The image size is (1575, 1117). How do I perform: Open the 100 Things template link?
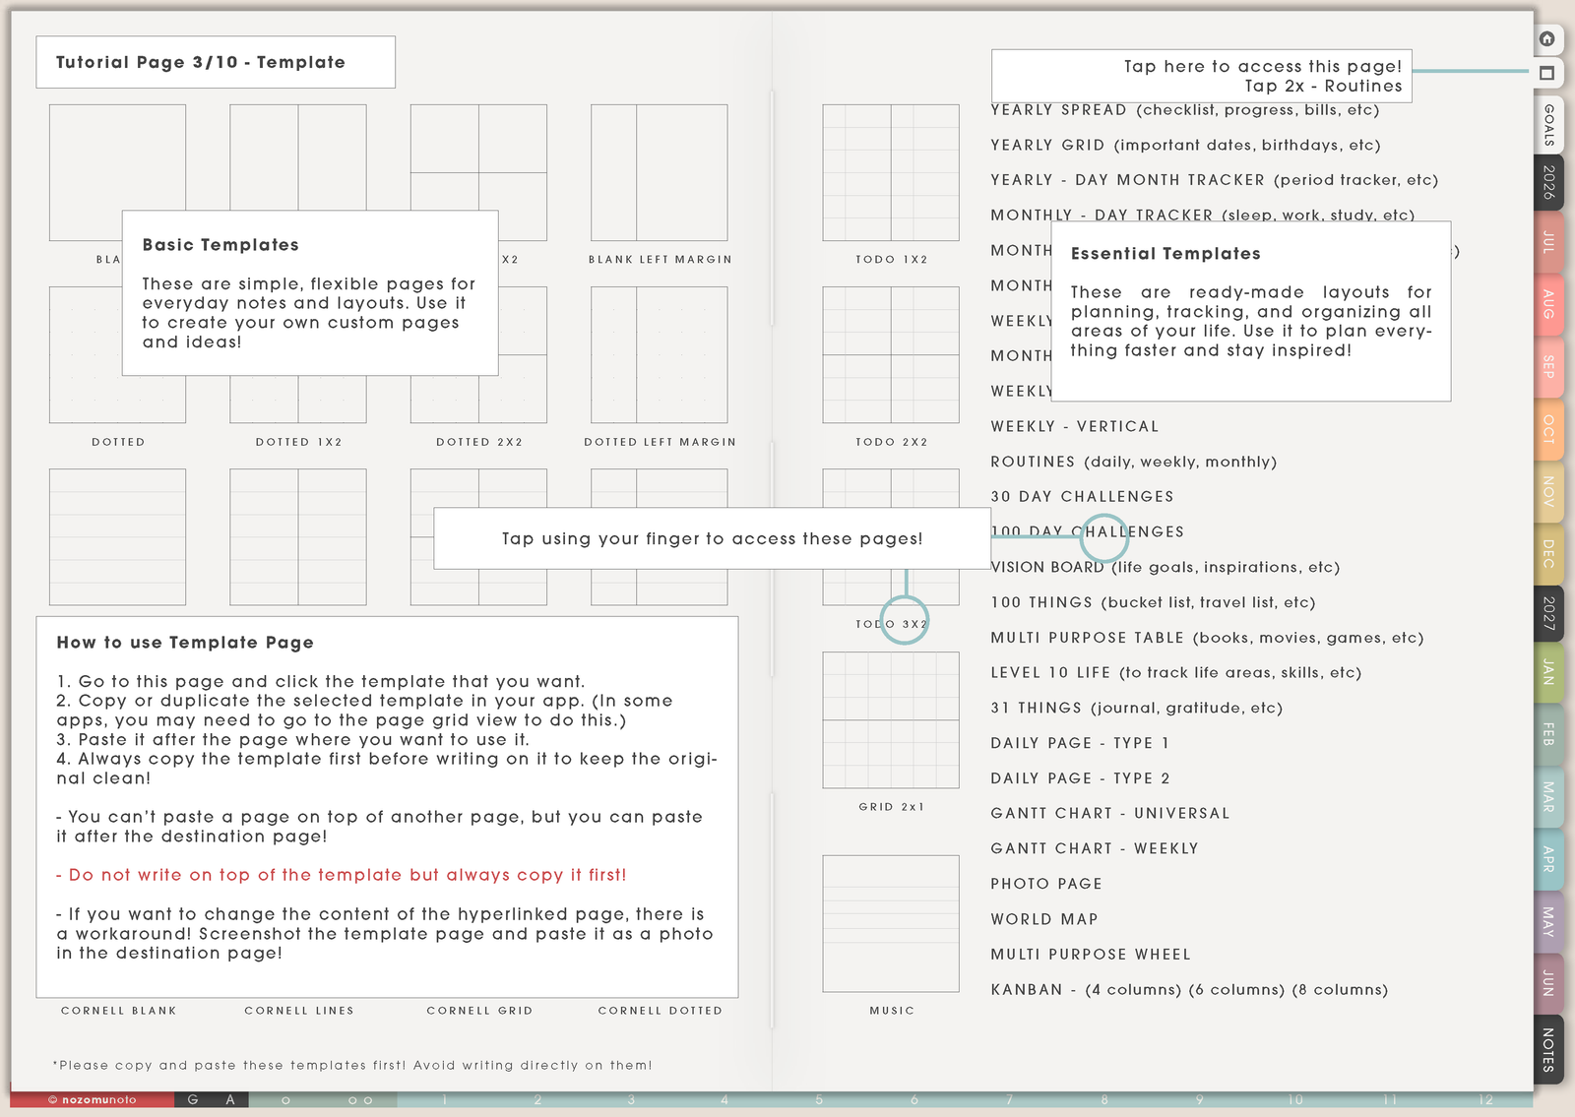(x=1153, y=602)
